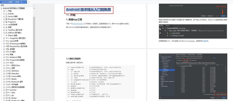Expand the 二十九. 获取手机当前角度 node
The height and width of the screenshot is (101, 233).
4,87
